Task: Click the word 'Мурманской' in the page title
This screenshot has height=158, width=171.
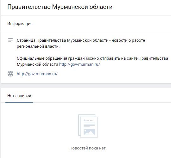Action: tap(70, 7)
